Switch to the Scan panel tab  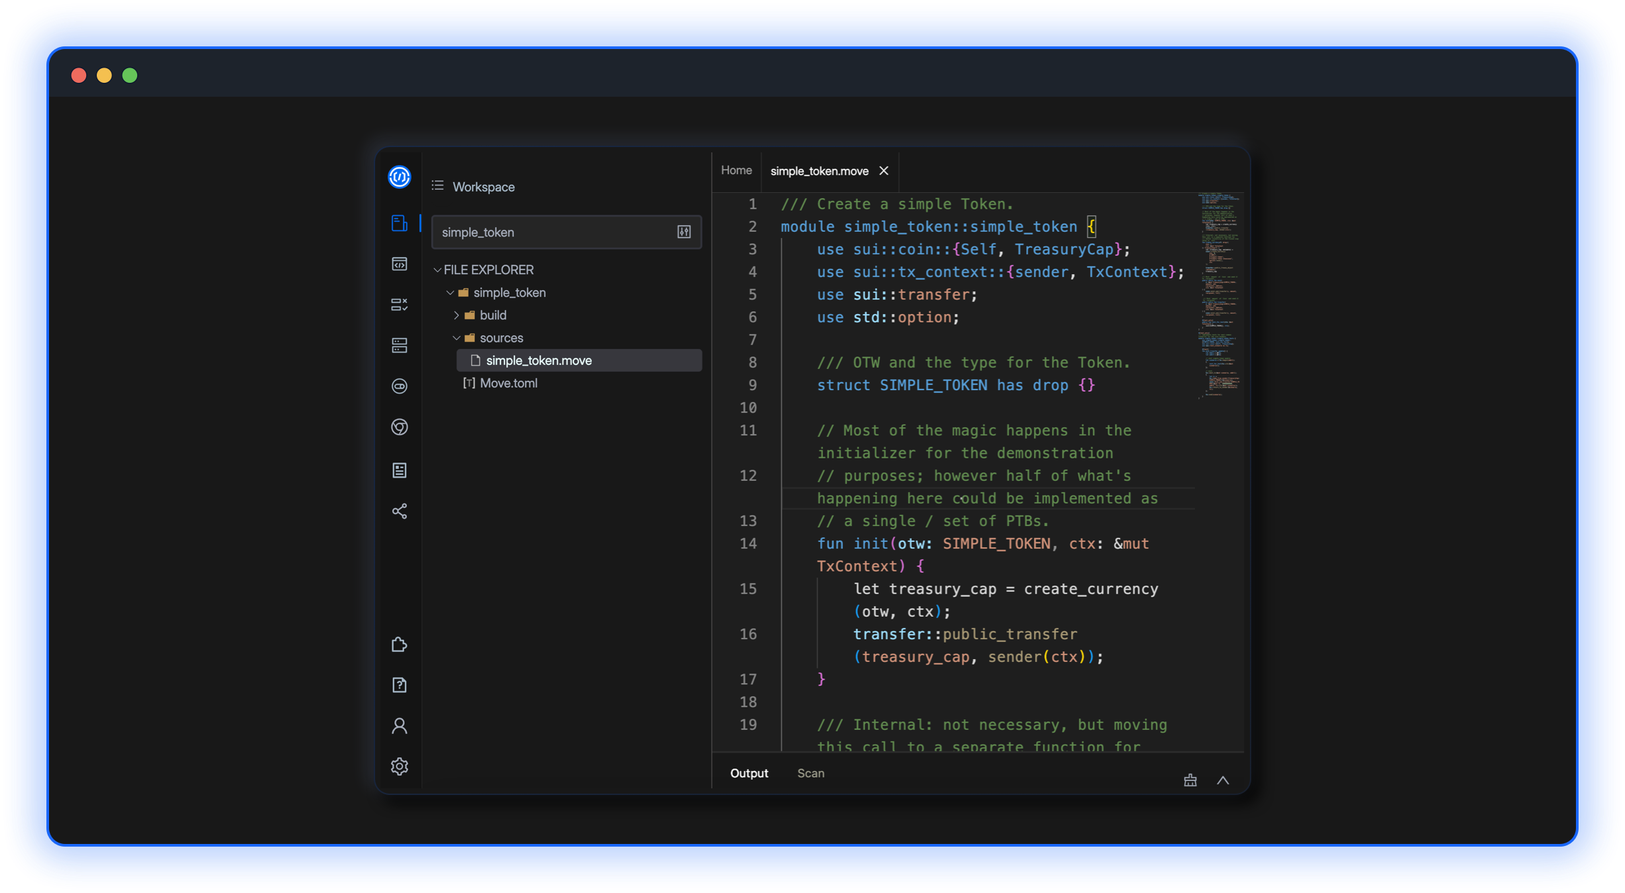(811, 773)
